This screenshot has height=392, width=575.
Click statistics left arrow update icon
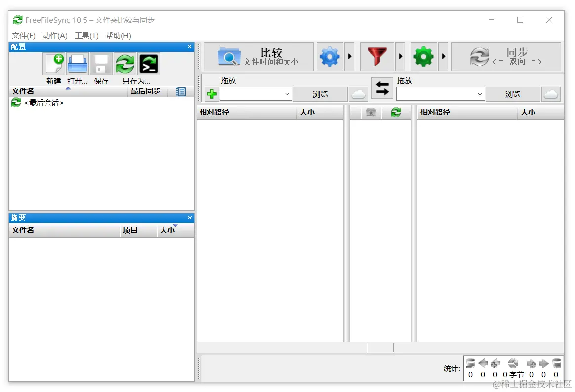[x=483, y=363]
